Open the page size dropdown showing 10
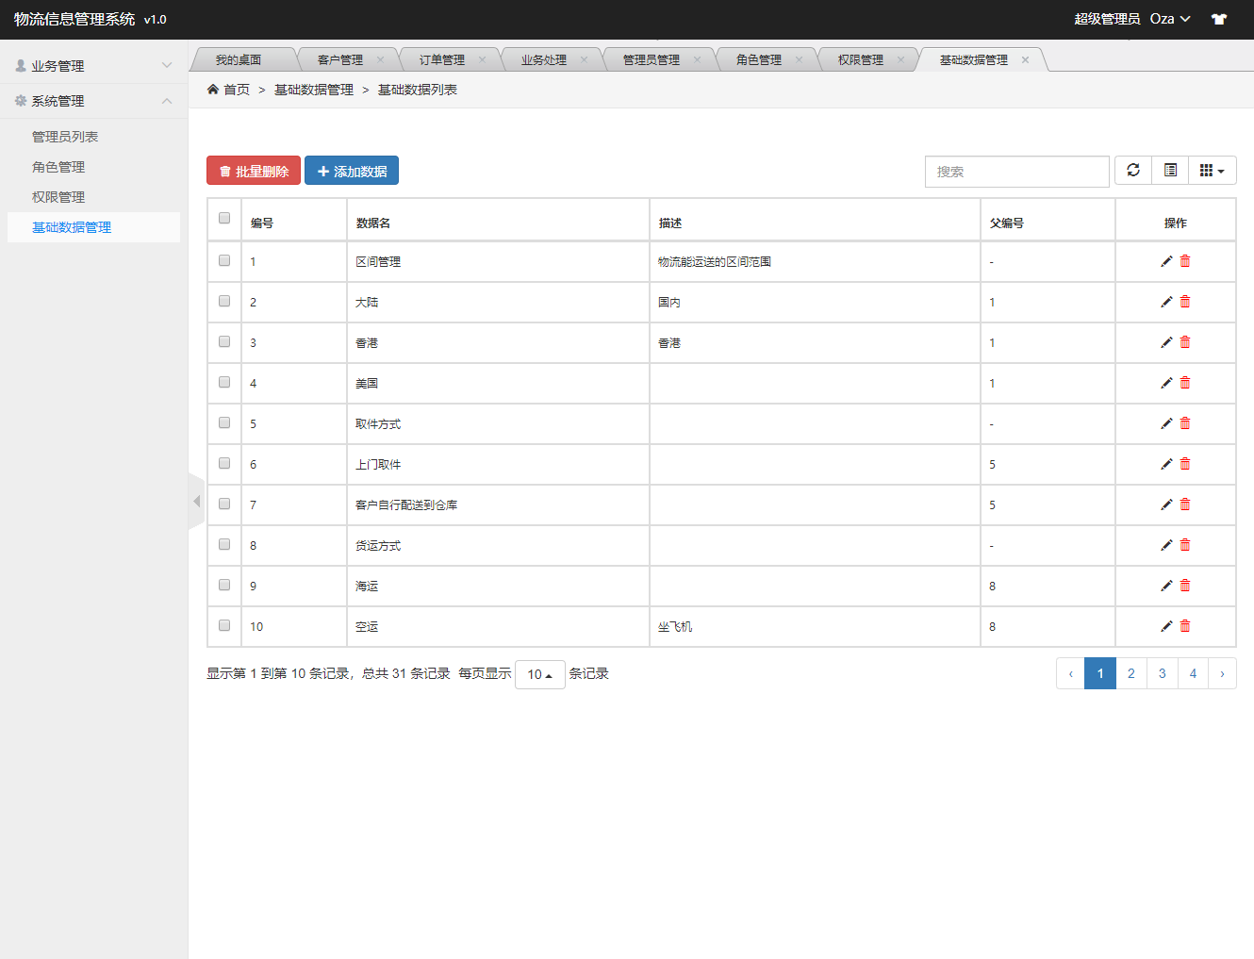This screenshot has width=1254, height=959. tap(539, 674)
